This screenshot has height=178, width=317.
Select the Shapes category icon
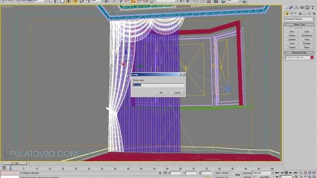[x=291, y=14]
